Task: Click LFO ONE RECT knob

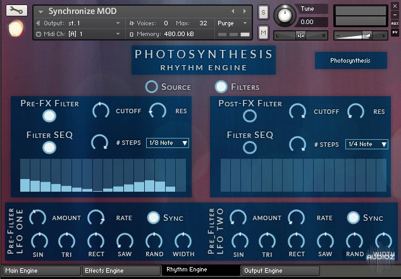Action: (x=96, y=241)
